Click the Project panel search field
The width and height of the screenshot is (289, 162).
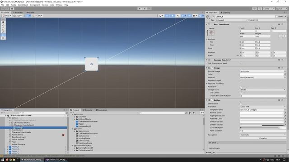(162, 113)
